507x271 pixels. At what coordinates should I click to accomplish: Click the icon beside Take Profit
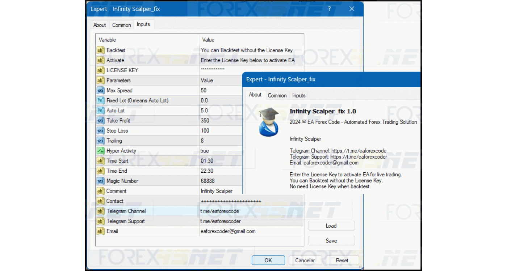tap(100, 121)
